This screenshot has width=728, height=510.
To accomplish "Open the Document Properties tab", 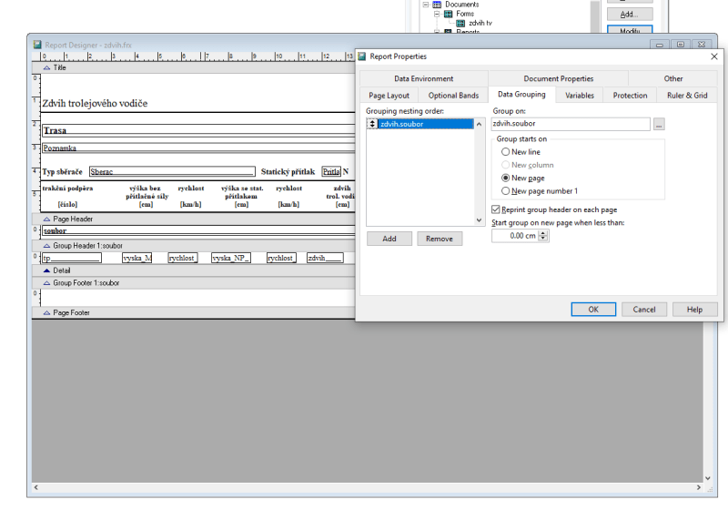I will click(x=558, y=78).
